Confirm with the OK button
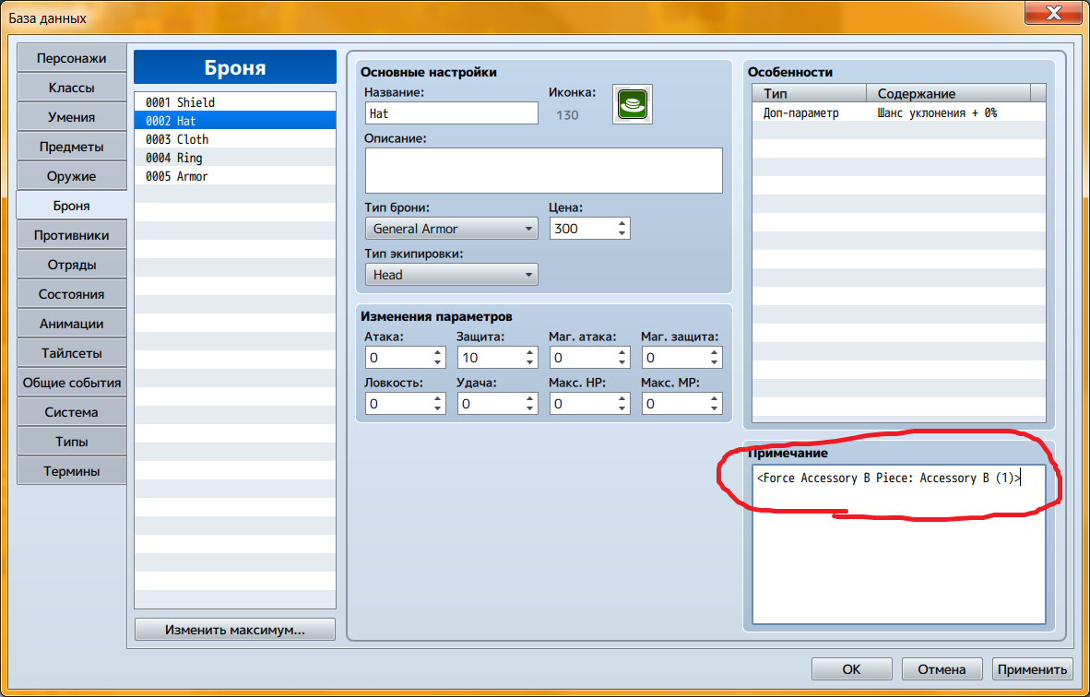The image size is (1090, 697). tap(851, 669)
